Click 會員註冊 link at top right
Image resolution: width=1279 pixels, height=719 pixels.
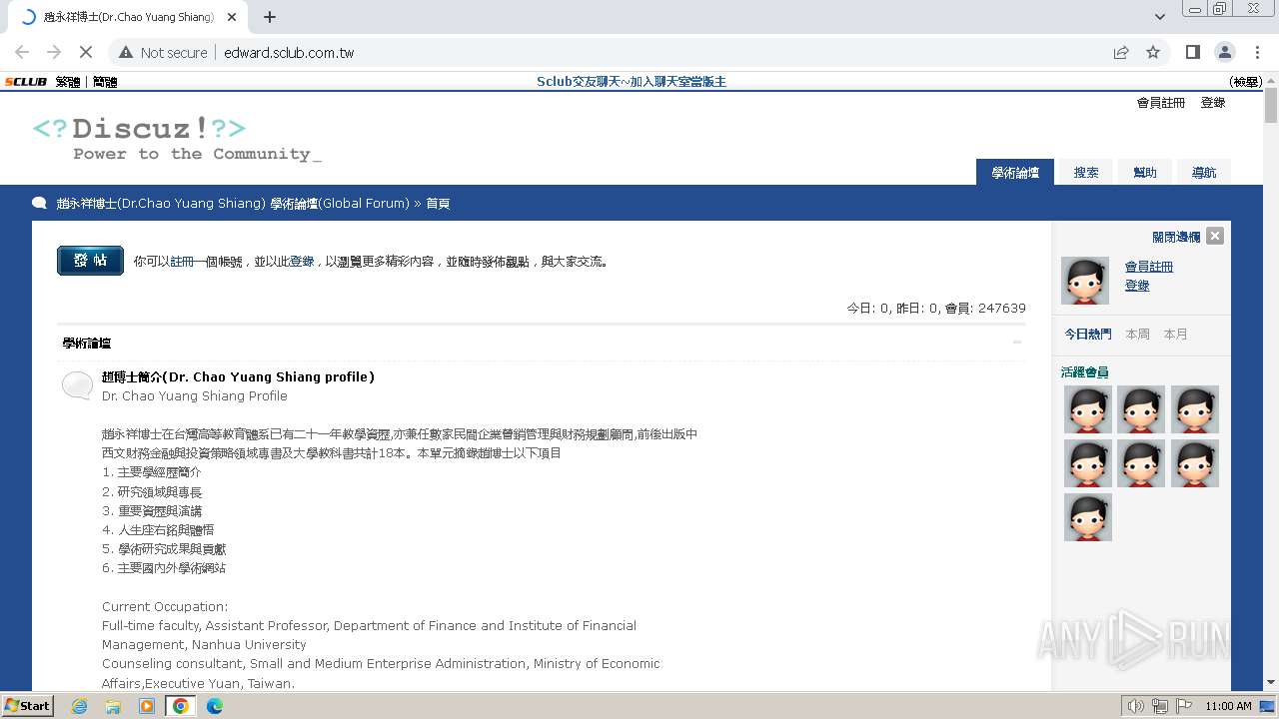[1161, 103]
